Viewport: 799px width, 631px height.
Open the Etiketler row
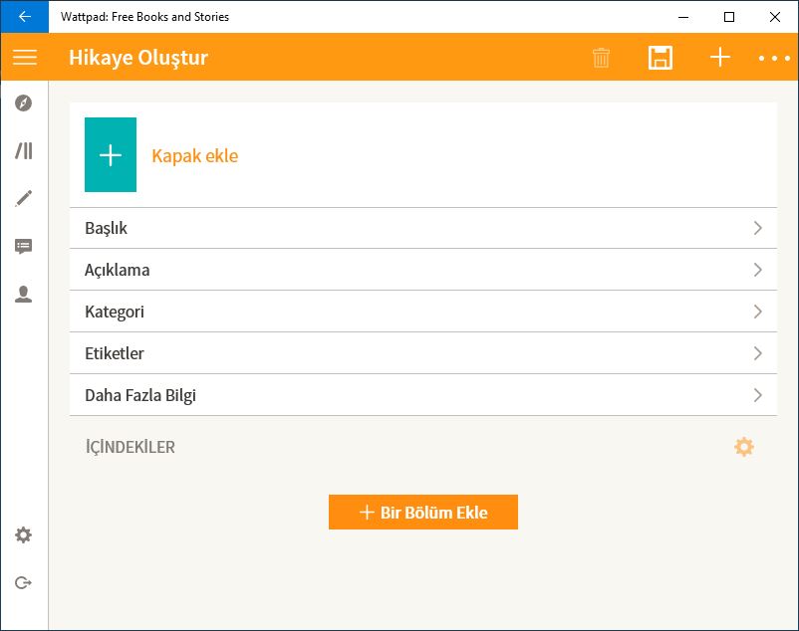pyautogui.click(x=423, y=353)
